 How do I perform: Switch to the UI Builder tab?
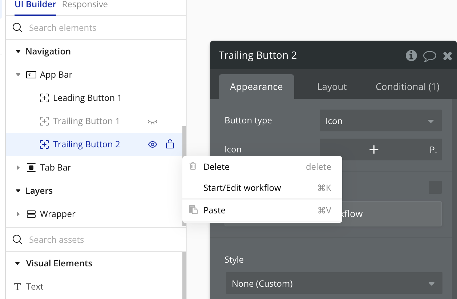(x=36, y=5)
